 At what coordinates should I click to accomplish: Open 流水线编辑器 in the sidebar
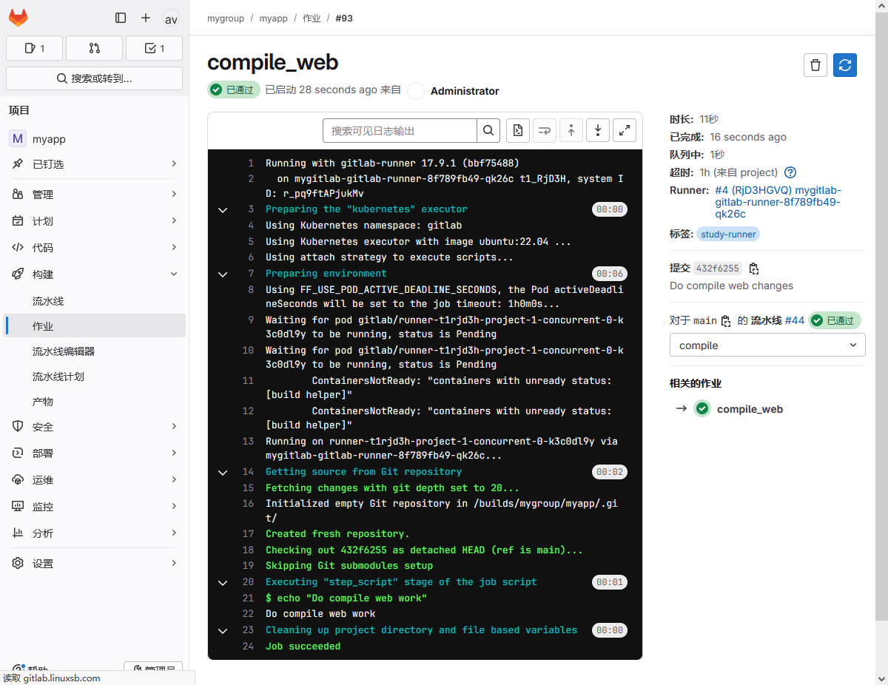tap(94, 351)
